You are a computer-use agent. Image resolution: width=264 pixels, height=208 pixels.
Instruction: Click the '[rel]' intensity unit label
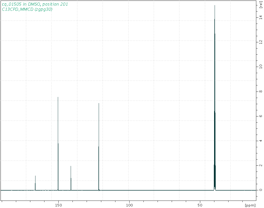click(x=261, y=4)
